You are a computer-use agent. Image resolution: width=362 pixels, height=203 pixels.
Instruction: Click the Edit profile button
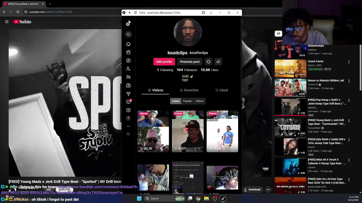tap(164, 62)
